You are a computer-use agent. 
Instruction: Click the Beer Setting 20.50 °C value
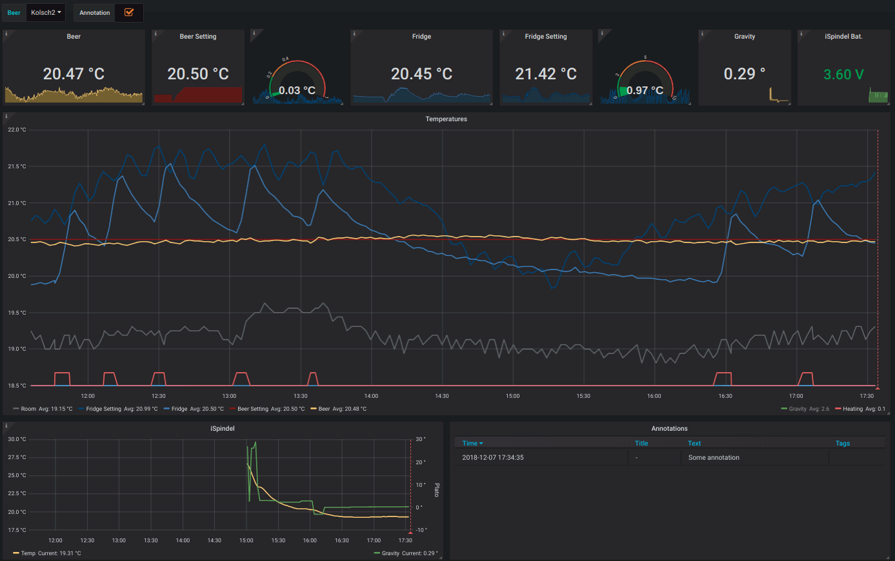(198, 74)
